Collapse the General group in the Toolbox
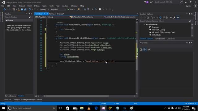 tap(6, 20)
